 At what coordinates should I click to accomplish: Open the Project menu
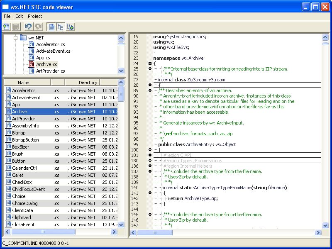click(x=35, y=16)
